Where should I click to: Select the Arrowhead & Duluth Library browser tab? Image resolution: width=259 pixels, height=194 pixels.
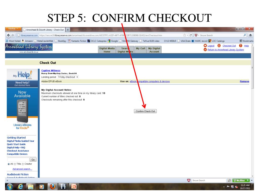[x=44, y=30]
